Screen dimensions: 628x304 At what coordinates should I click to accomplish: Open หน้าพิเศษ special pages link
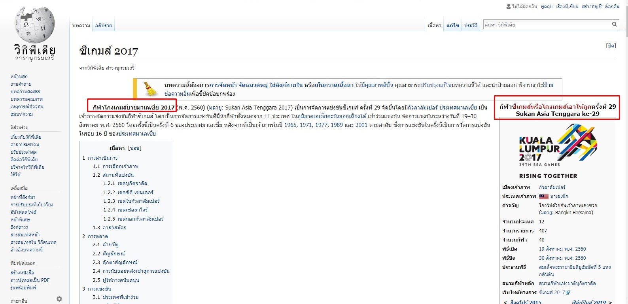pyautogui.click(x=20, y=220)
